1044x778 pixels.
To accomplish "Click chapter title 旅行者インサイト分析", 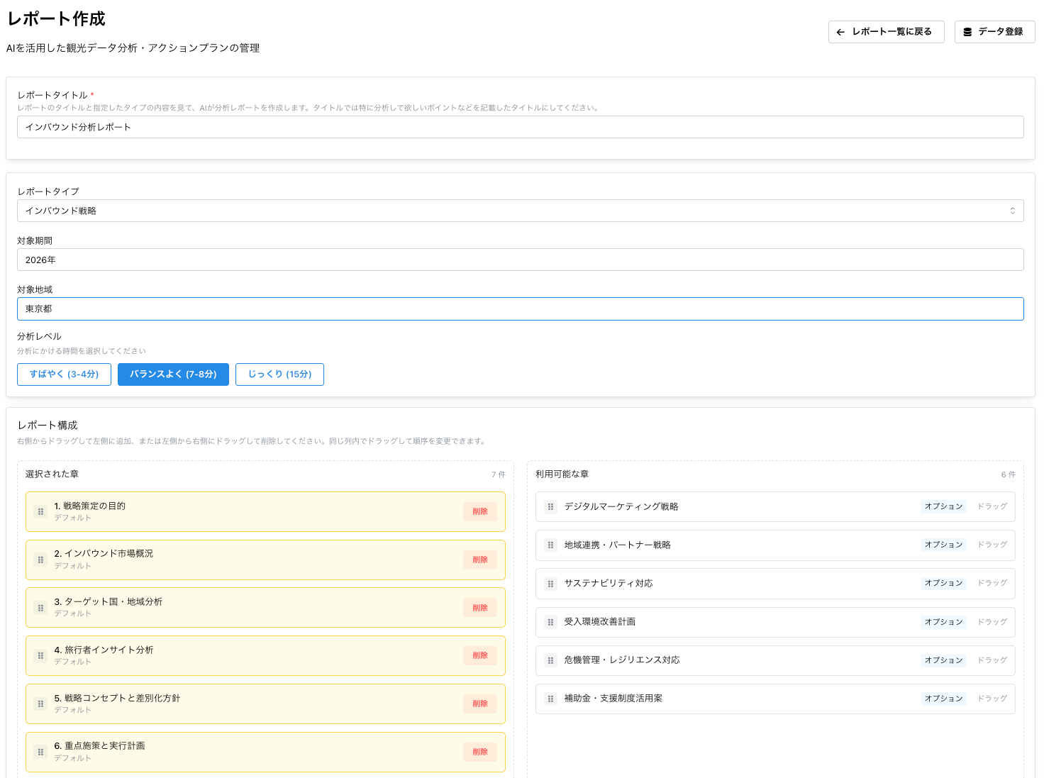I will coord(104,650).
